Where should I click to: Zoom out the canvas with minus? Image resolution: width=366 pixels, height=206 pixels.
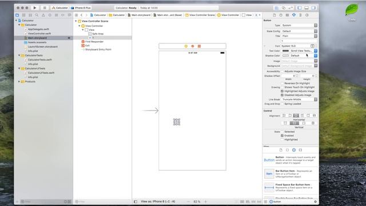pyautogui.click(x=188, y=201)
